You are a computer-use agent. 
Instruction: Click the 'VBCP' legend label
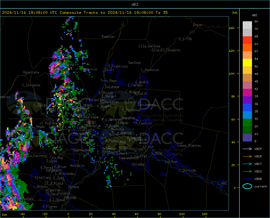click(258, 149)
